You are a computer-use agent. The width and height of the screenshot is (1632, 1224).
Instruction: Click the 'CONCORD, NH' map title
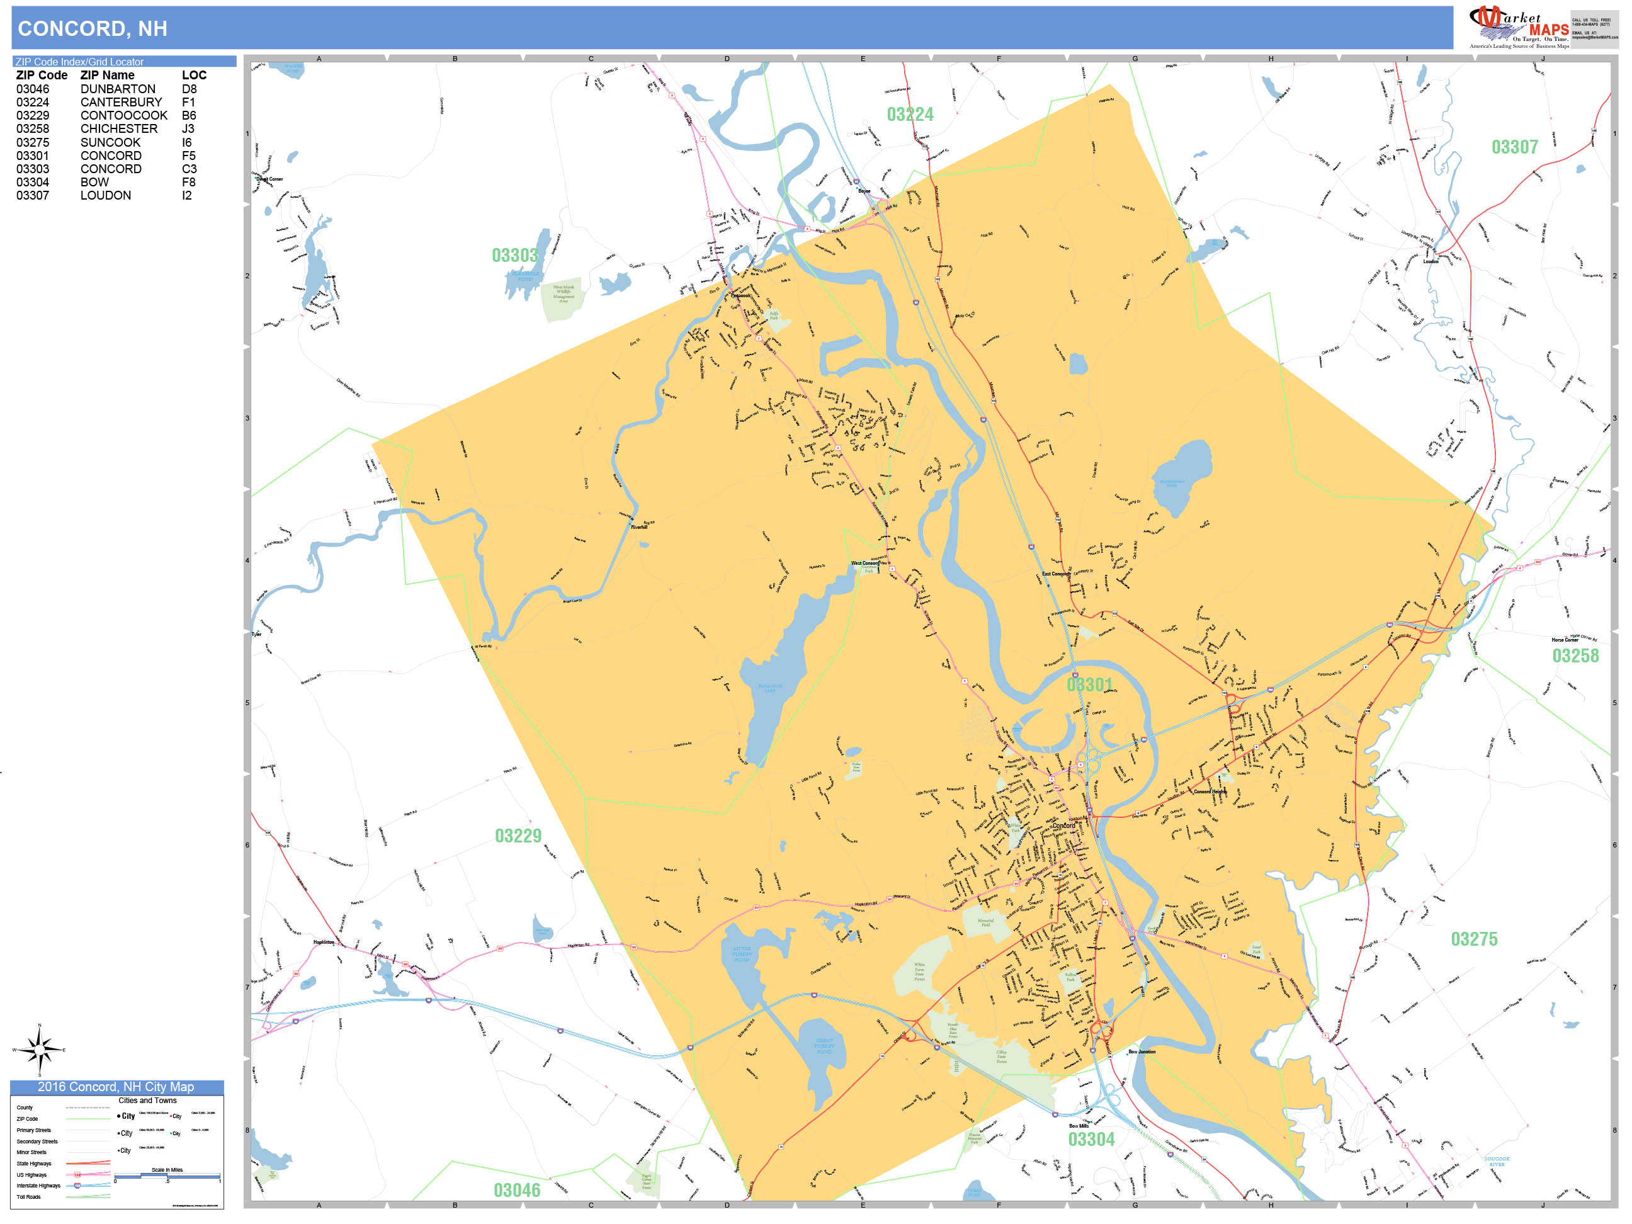click(x=92, y=29)
